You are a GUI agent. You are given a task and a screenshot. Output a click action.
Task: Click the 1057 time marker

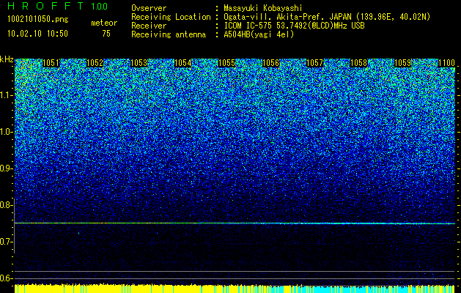click(314, 63)
